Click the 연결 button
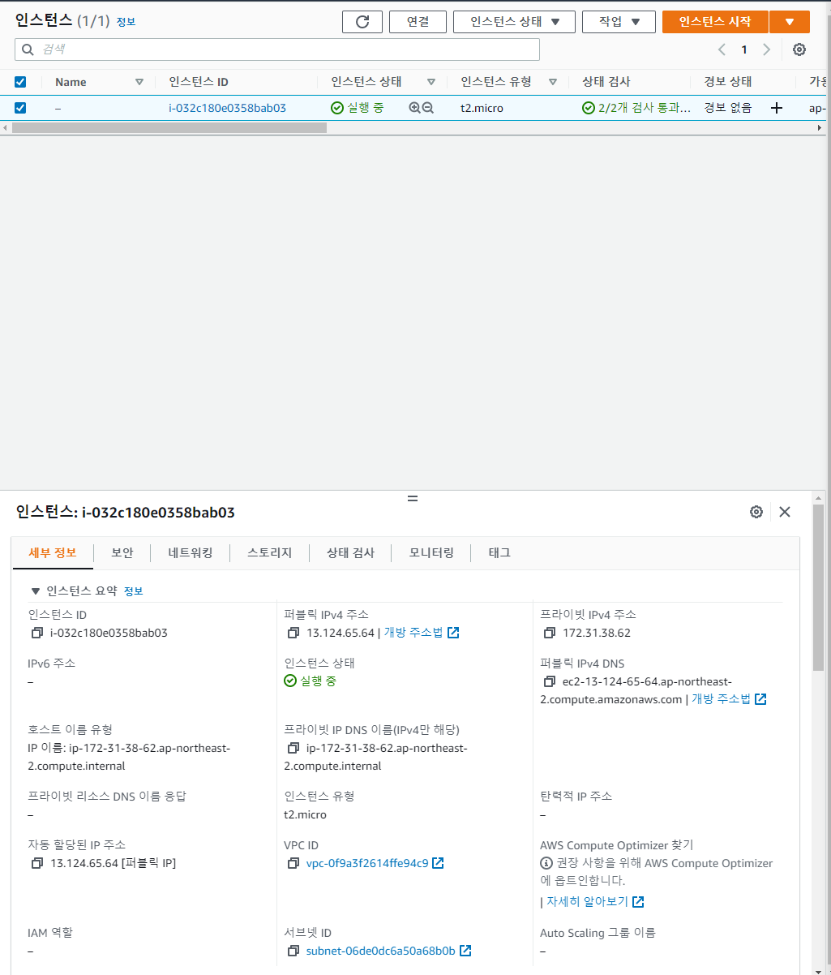 [x=418, y=22]
